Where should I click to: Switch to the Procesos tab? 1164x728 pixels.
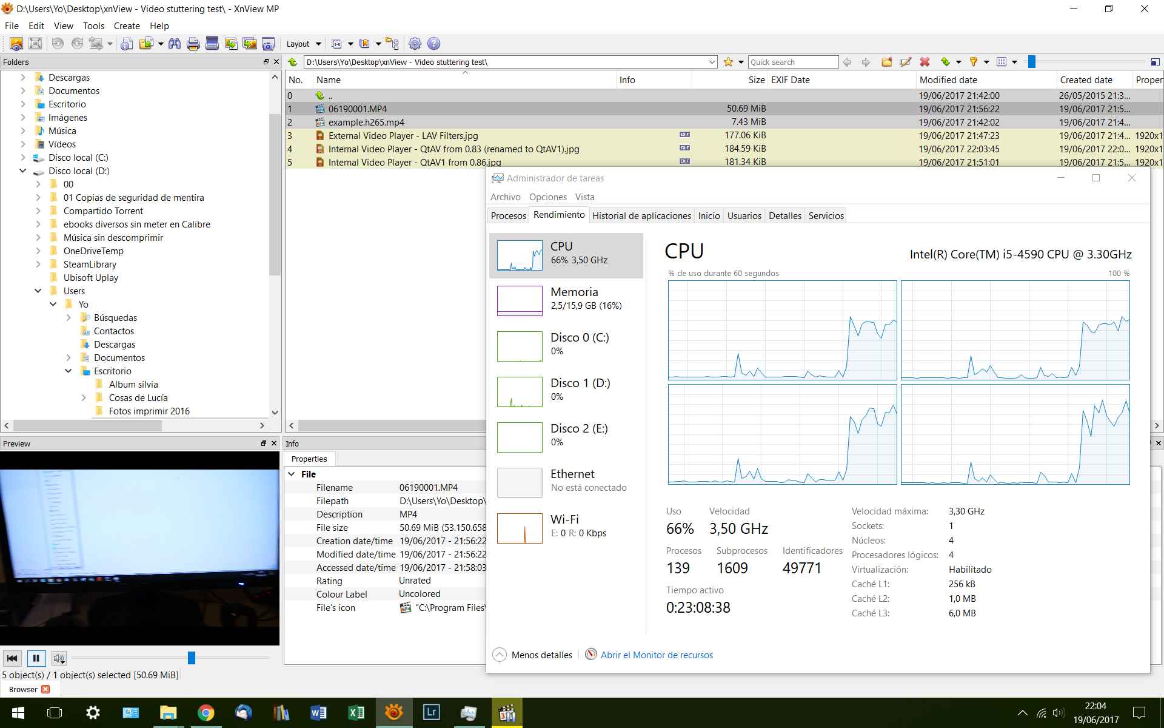pyautogui.click(x=508, y=216)
